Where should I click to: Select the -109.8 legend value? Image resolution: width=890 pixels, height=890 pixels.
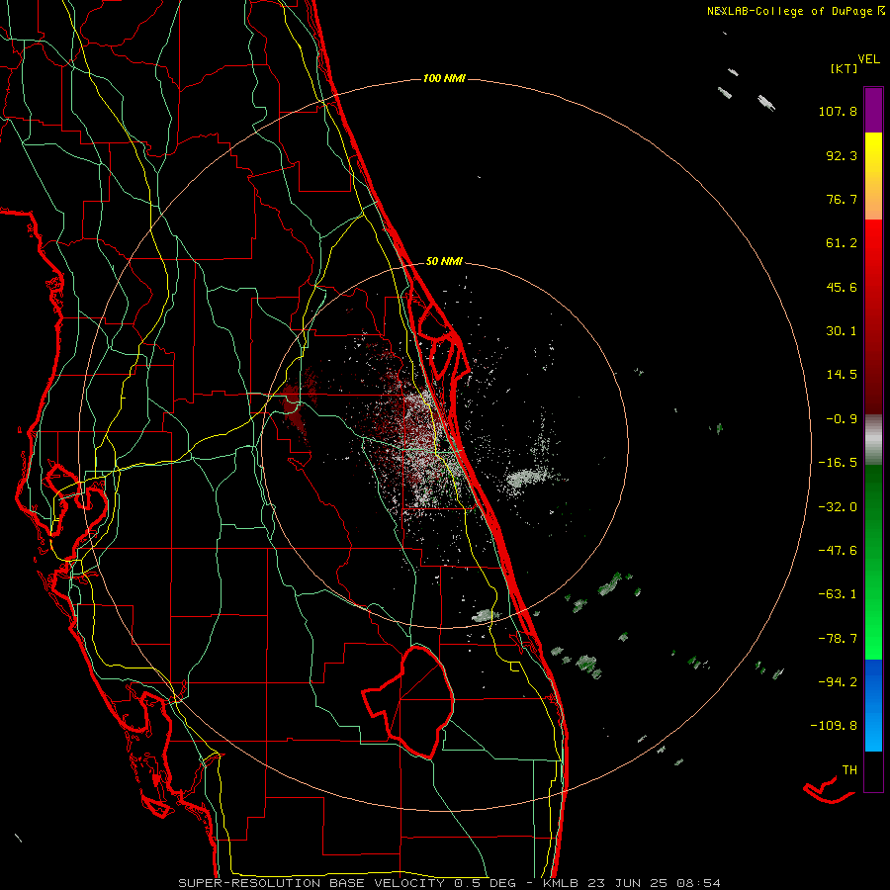(834, 726)
